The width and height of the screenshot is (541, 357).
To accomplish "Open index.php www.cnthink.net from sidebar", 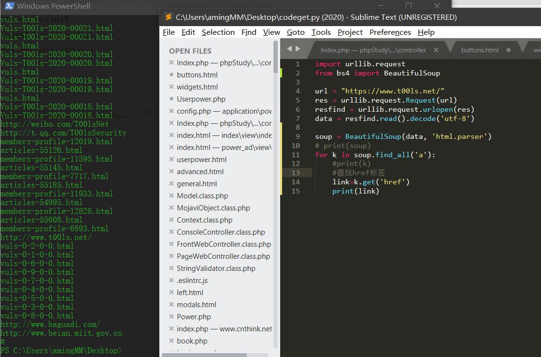I will (x=224, y=328).
